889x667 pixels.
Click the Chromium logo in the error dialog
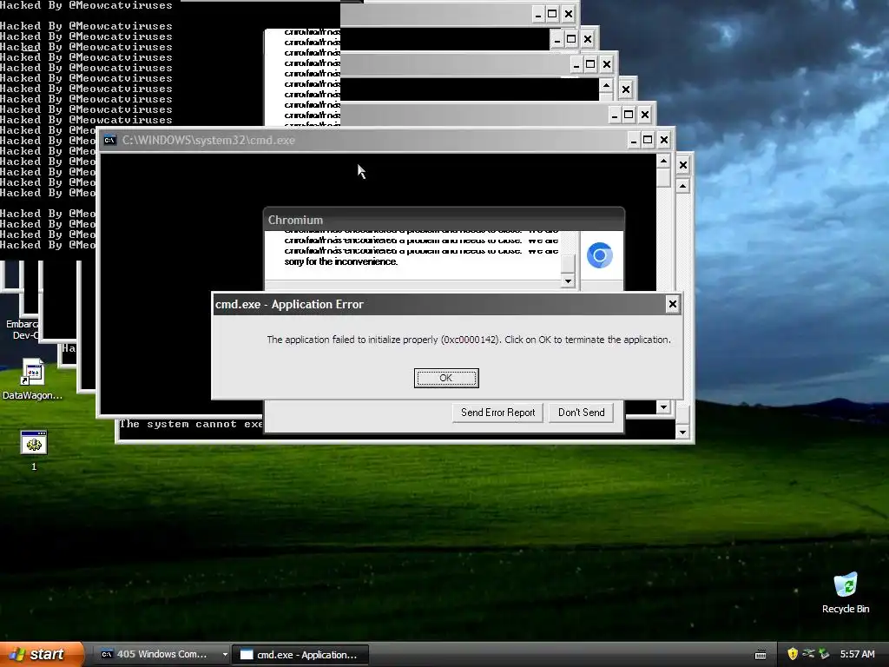pyautogui.click(x=599, y=255)
